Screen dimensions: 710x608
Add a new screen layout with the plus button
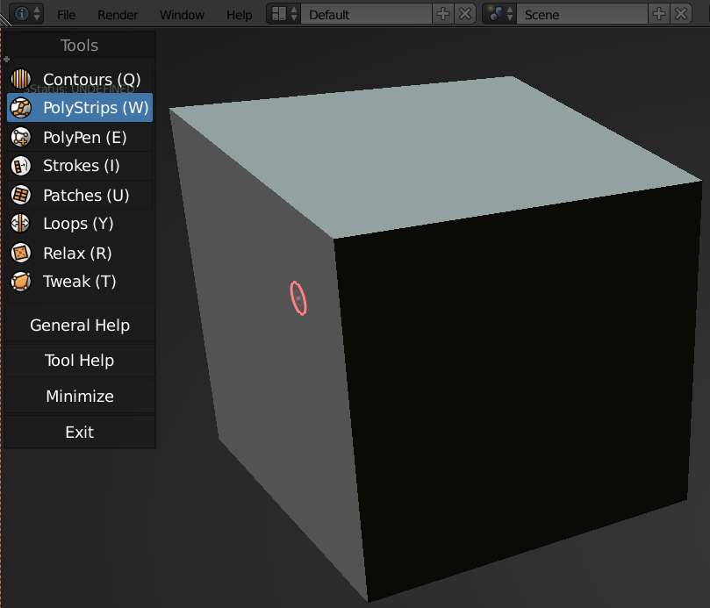tap(443, 14)
